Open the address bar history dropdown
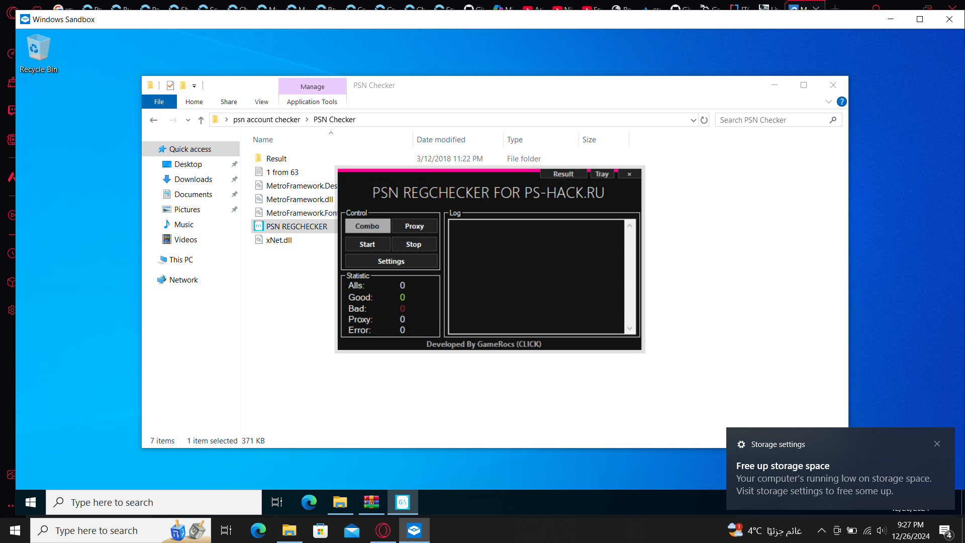Screen dimensions: 965x543 [693, 120]
